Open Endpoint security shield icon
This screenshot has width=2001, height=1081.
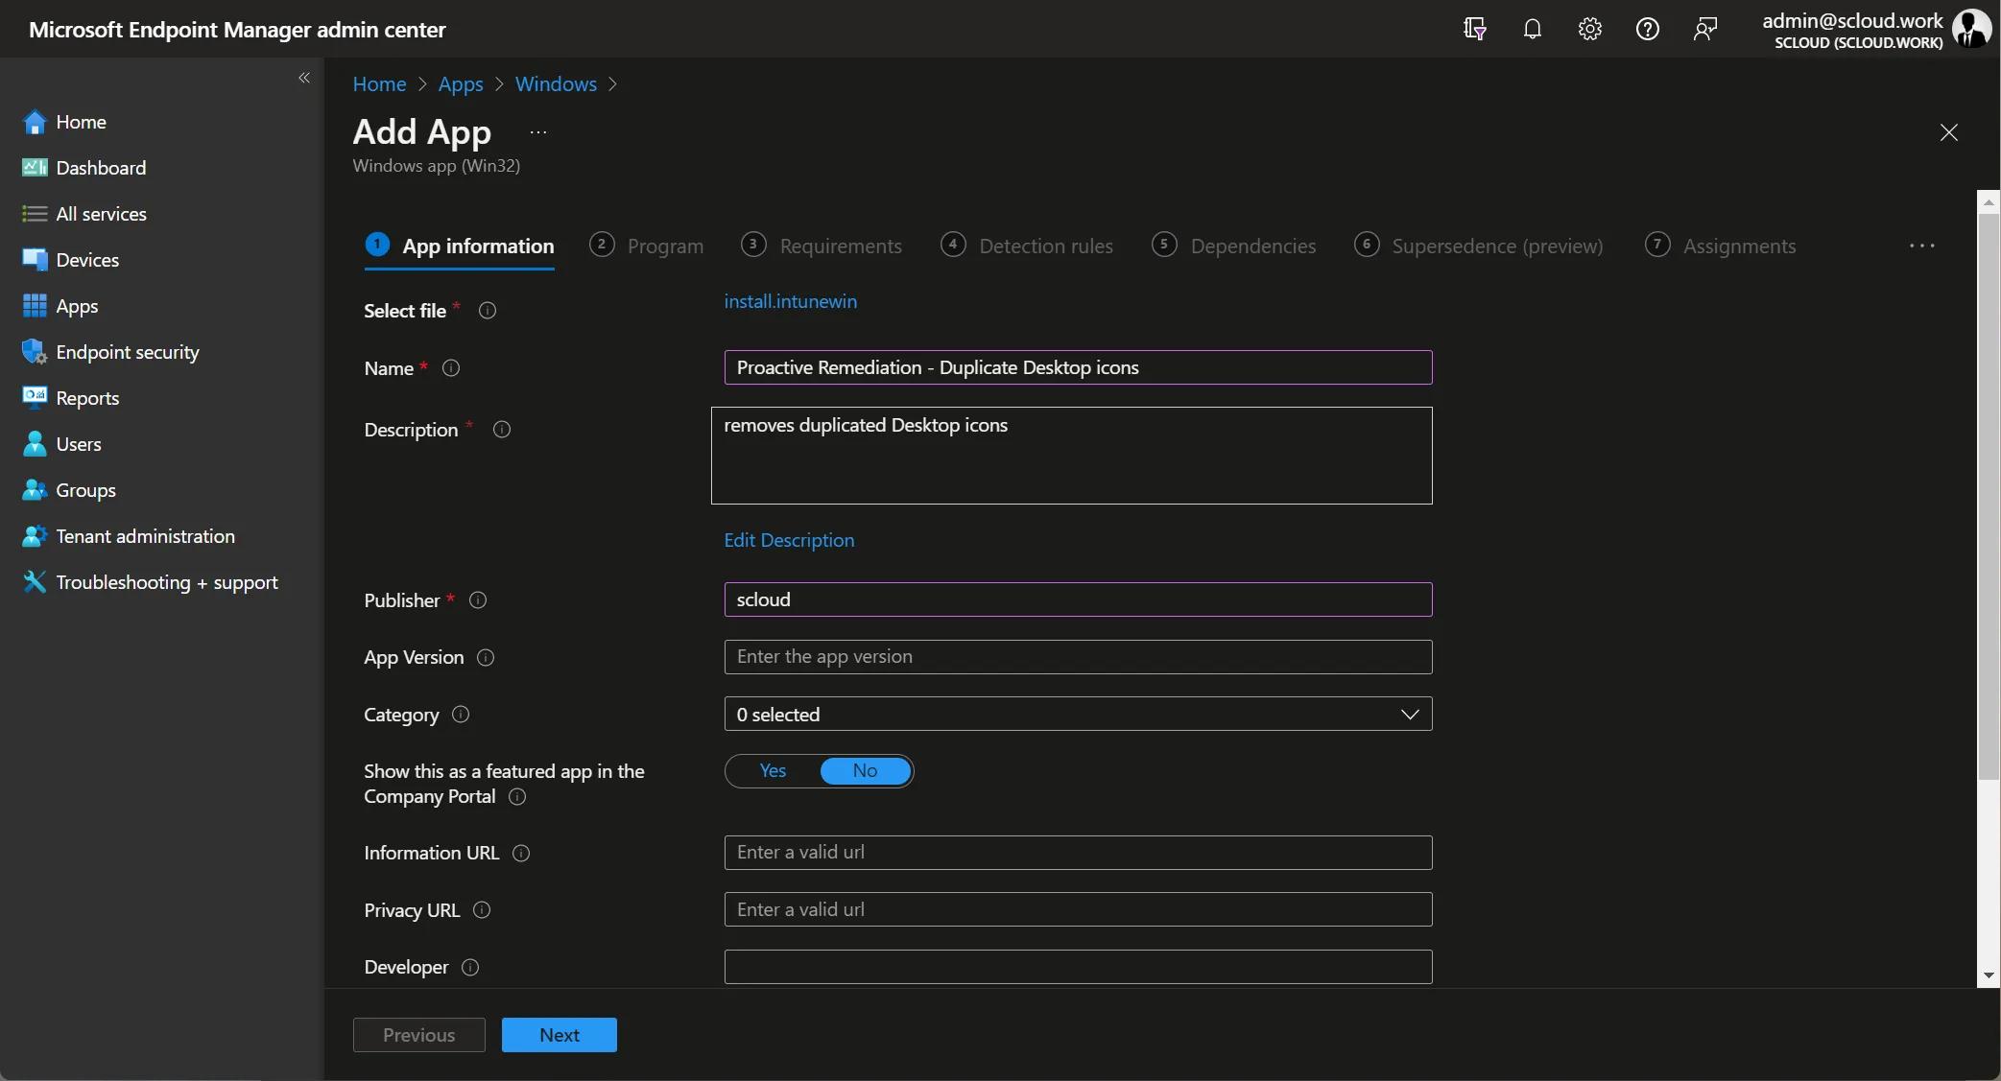click(x=35, y=352)
